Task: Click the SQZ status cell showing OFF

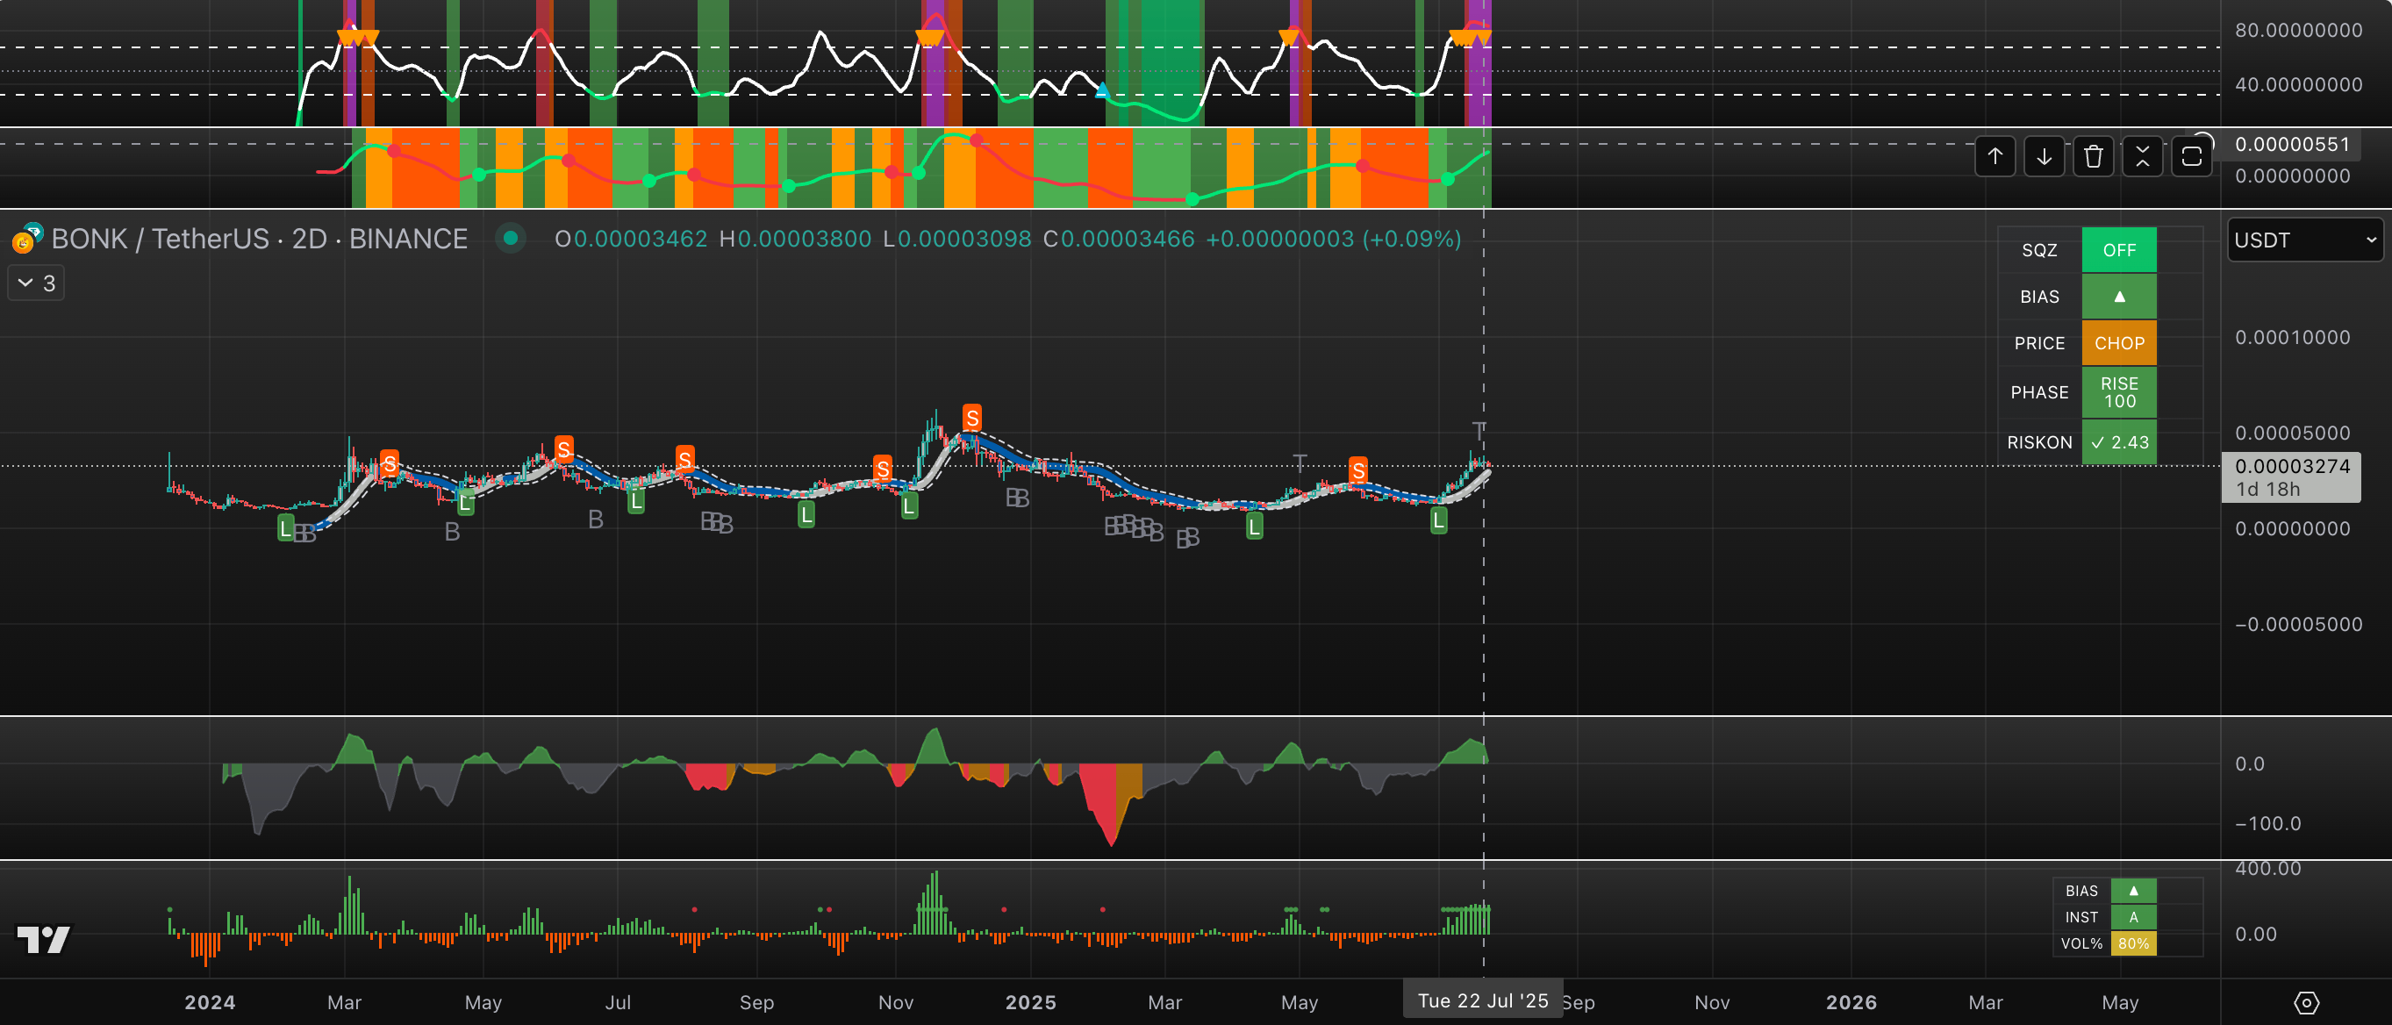Action: tap(2119, 250)
